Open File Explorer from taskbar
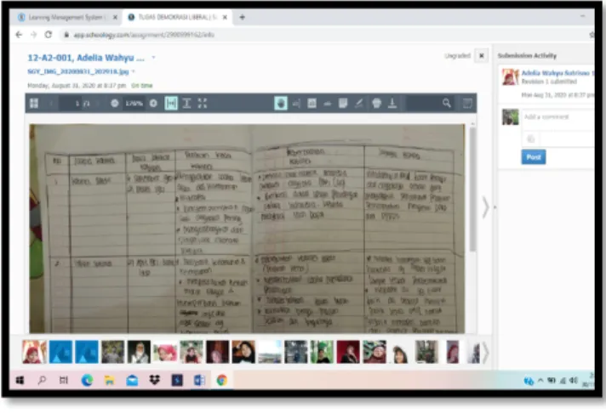This screenshot has width=606, height=413. pos(110,381)
